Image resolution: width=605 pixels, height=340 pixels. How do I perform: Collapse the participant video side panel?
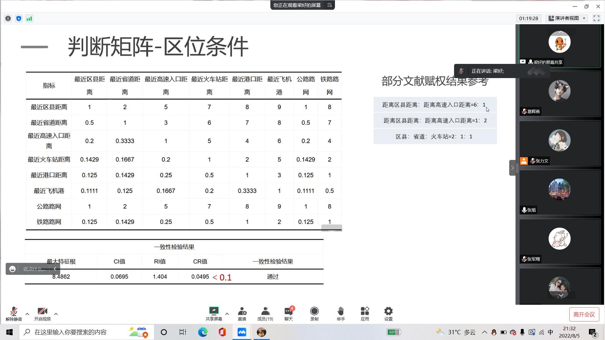[512, 168]
